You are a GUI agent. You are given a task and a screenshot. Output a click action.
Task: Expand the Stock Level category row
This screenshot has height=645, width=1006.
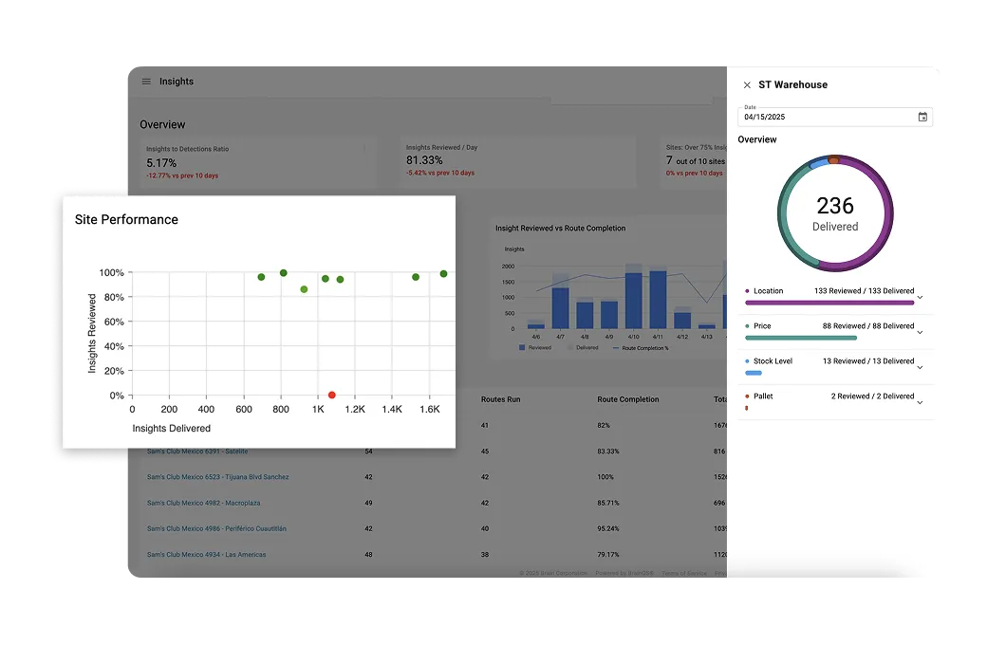click(x=920, y=368)
